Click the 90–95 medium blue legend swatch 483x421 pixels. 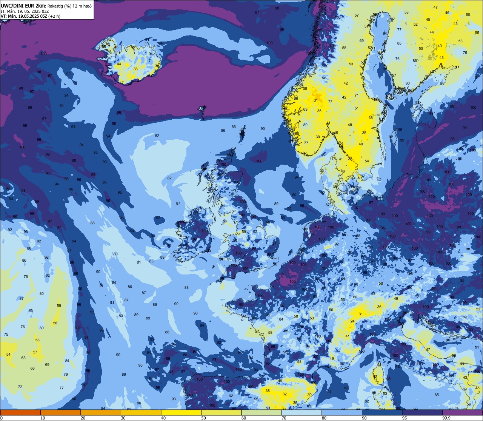pos(382,413)
